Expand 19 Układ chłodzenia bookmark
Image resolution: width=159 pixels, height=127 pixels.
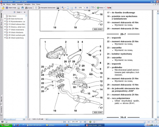pos(5,32)
